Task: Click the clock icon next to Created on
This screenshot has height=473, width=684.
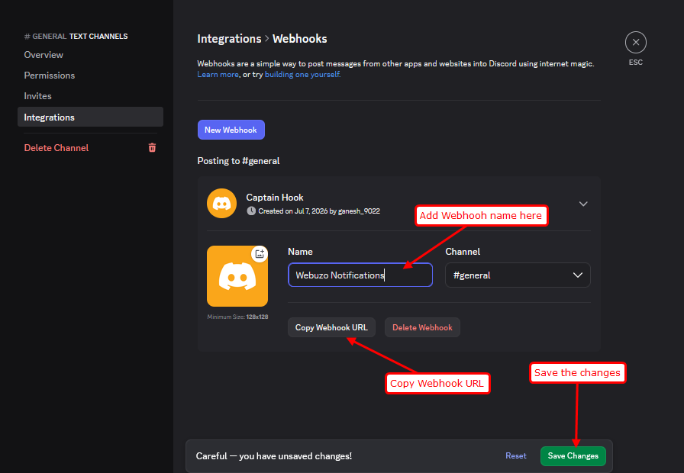Action: pyautogui.click(x=251, y=211)
